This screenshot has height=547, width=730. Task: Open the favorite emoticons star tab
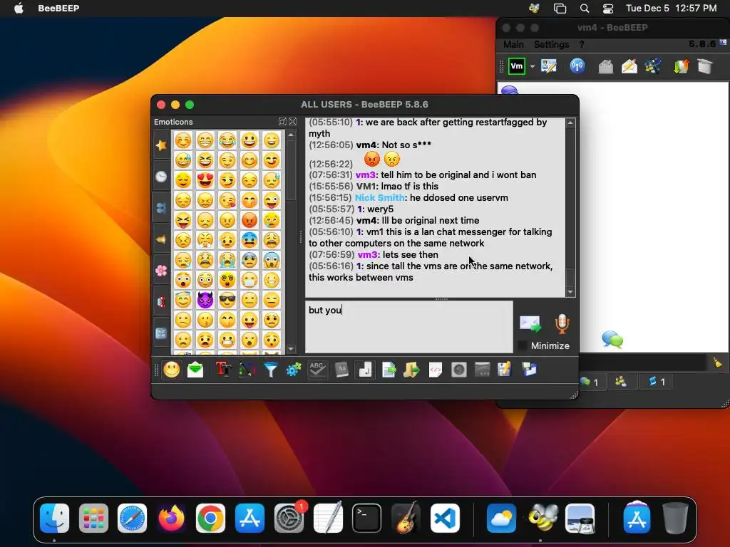coord(161,145)
